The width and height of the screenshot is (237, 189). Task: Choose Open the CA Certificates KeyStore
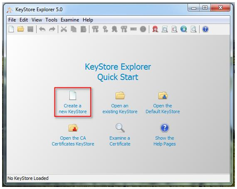click(x=73, y=135)
